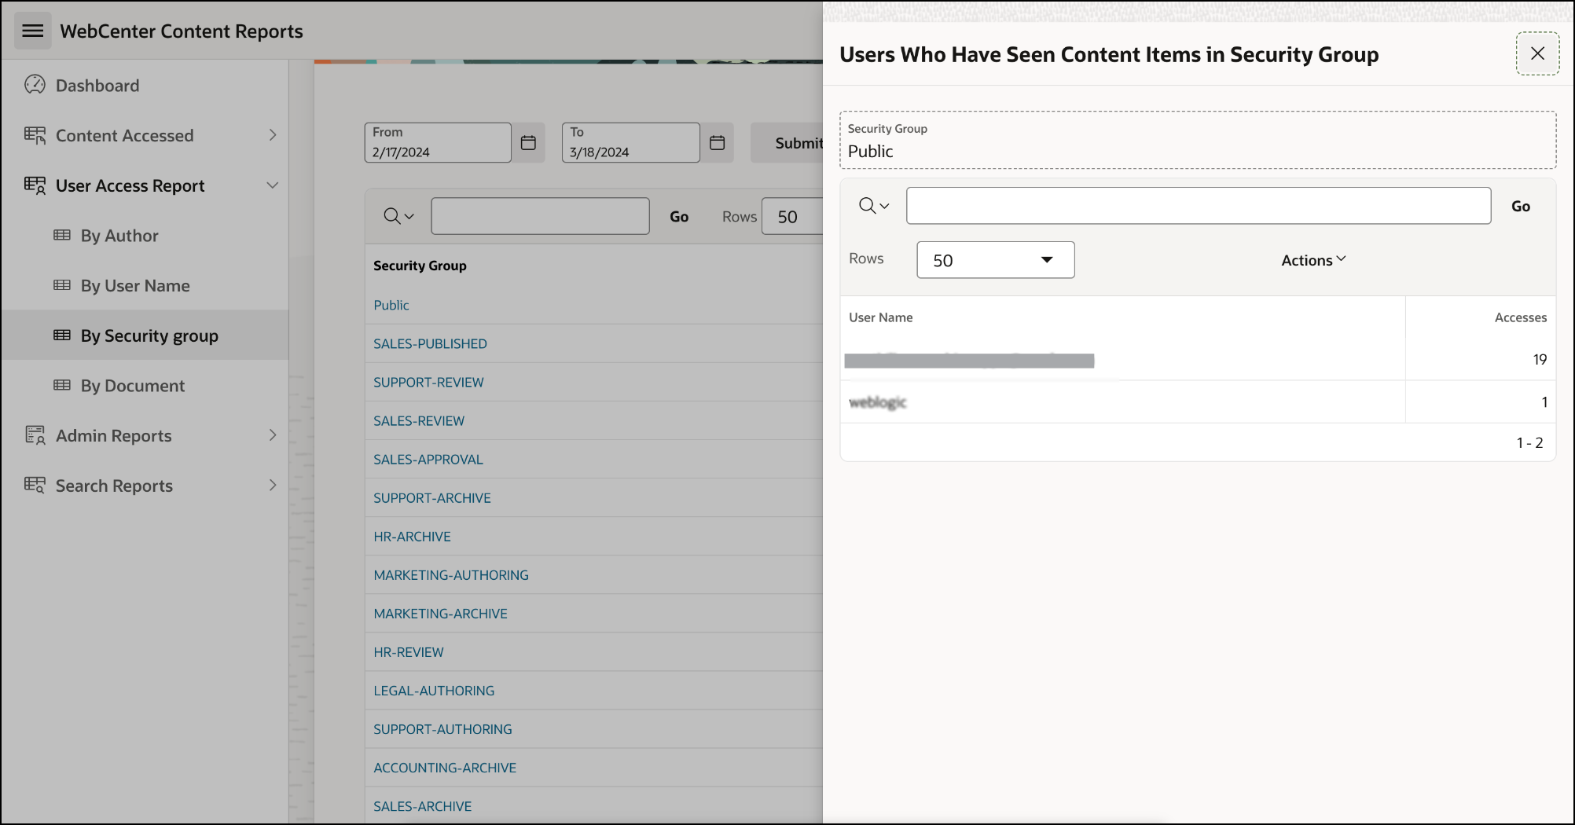1575x825 pixels.
Task: Open the SALES-PUBLISHED link
Action: point(430,343)
